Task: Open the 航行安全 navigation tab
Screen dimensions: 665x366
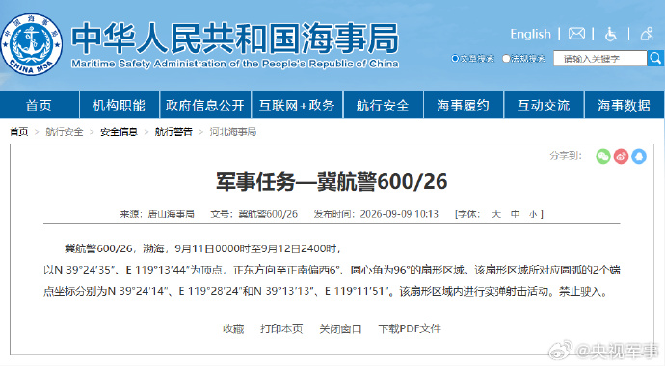Action: 383,105
